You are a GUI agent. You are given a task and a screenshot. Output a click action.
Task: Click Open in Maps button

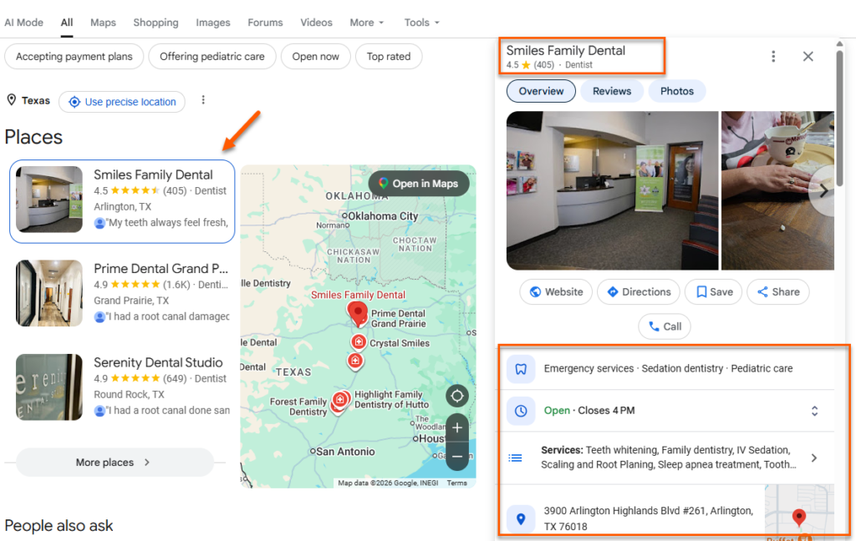click(419, 184)
